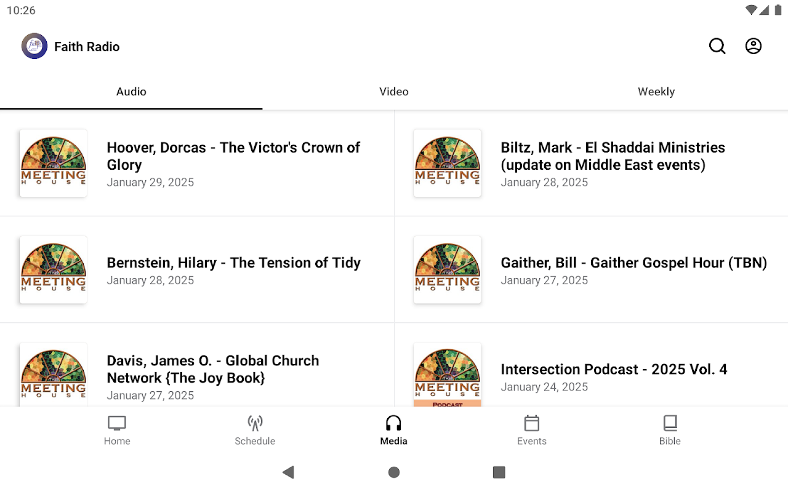Open the search icon
This screenshot has width=788, height=492.
[717, 46]
